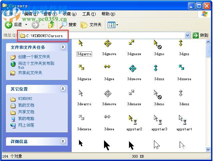Screen dimensions: 213x161
Task: Select the 3dgns cursor file
Action: (184, 48)
